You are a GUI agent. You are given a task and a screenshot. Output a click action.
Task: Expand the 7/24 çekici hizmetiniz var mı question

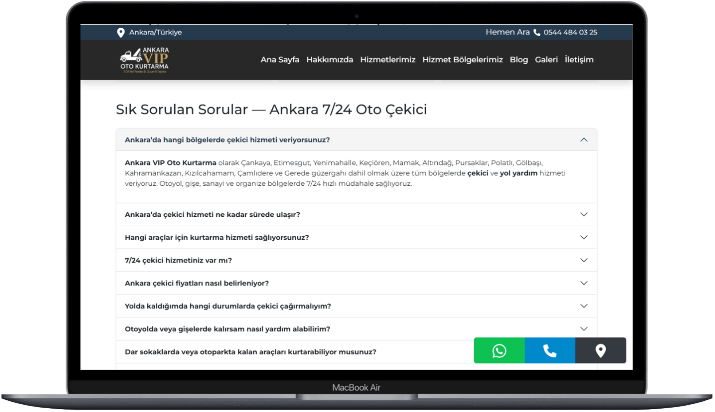(x=356, y=260)
